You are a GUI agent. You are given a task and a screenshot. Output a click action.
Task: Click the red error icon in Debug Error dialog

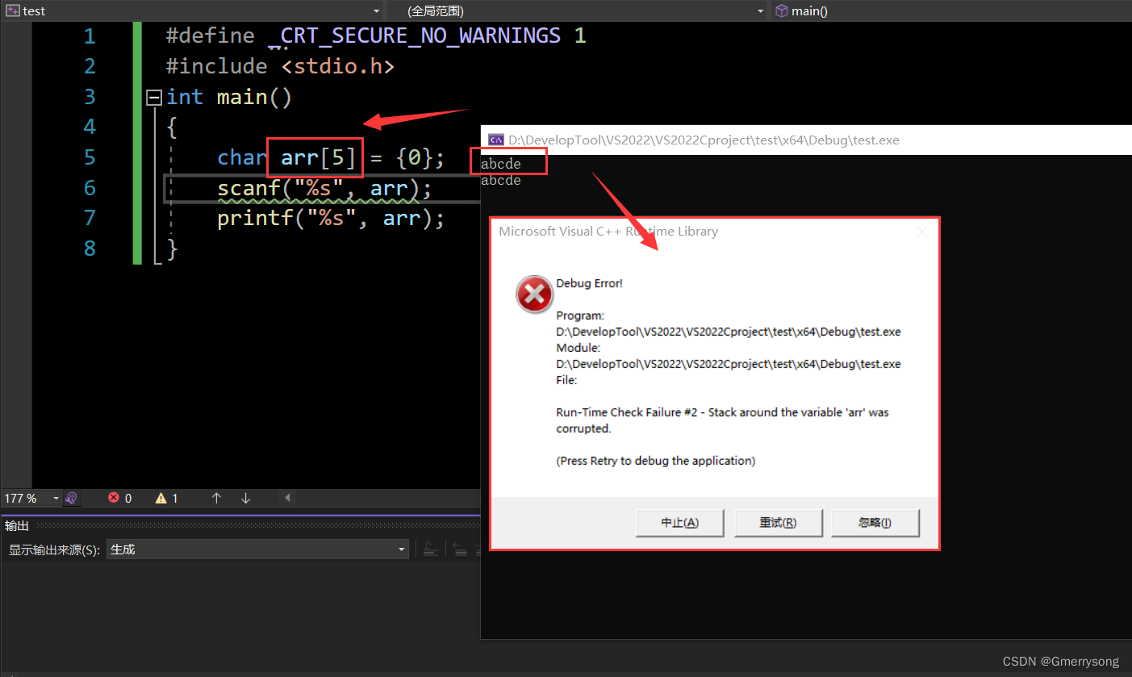pyautogui.click(x=533, y=294)
